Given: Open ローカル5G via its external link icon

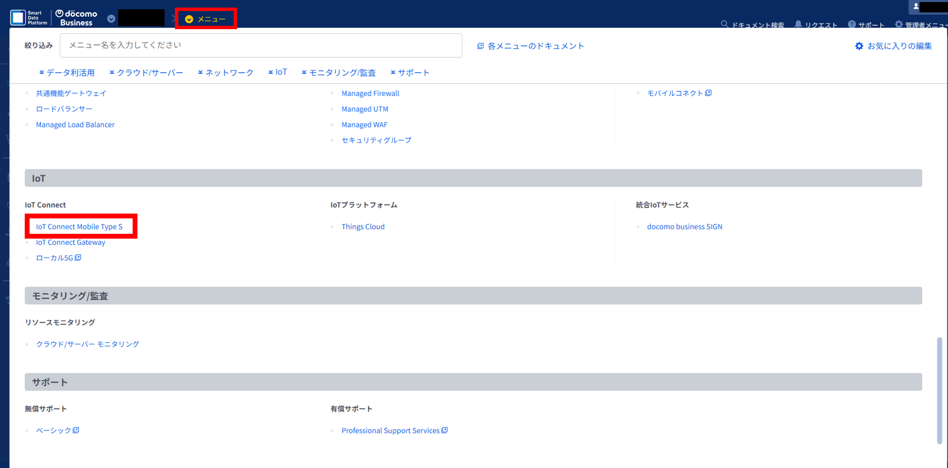Looking at the screenshot, I should tap(78, 257).
